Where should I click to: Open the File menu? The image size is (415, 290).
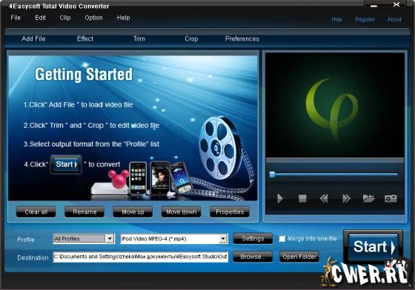pos(16,18)
